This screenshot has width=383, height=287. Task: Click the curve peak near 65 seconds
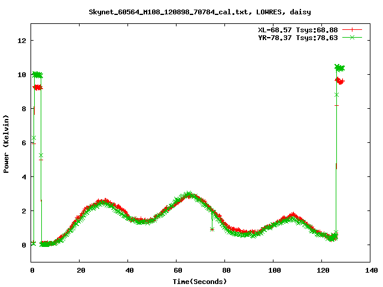pos(188,194)
